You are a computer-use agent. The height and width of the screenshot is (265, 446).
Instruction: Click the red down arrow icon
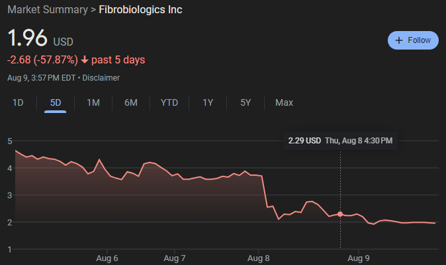[84, 60]
